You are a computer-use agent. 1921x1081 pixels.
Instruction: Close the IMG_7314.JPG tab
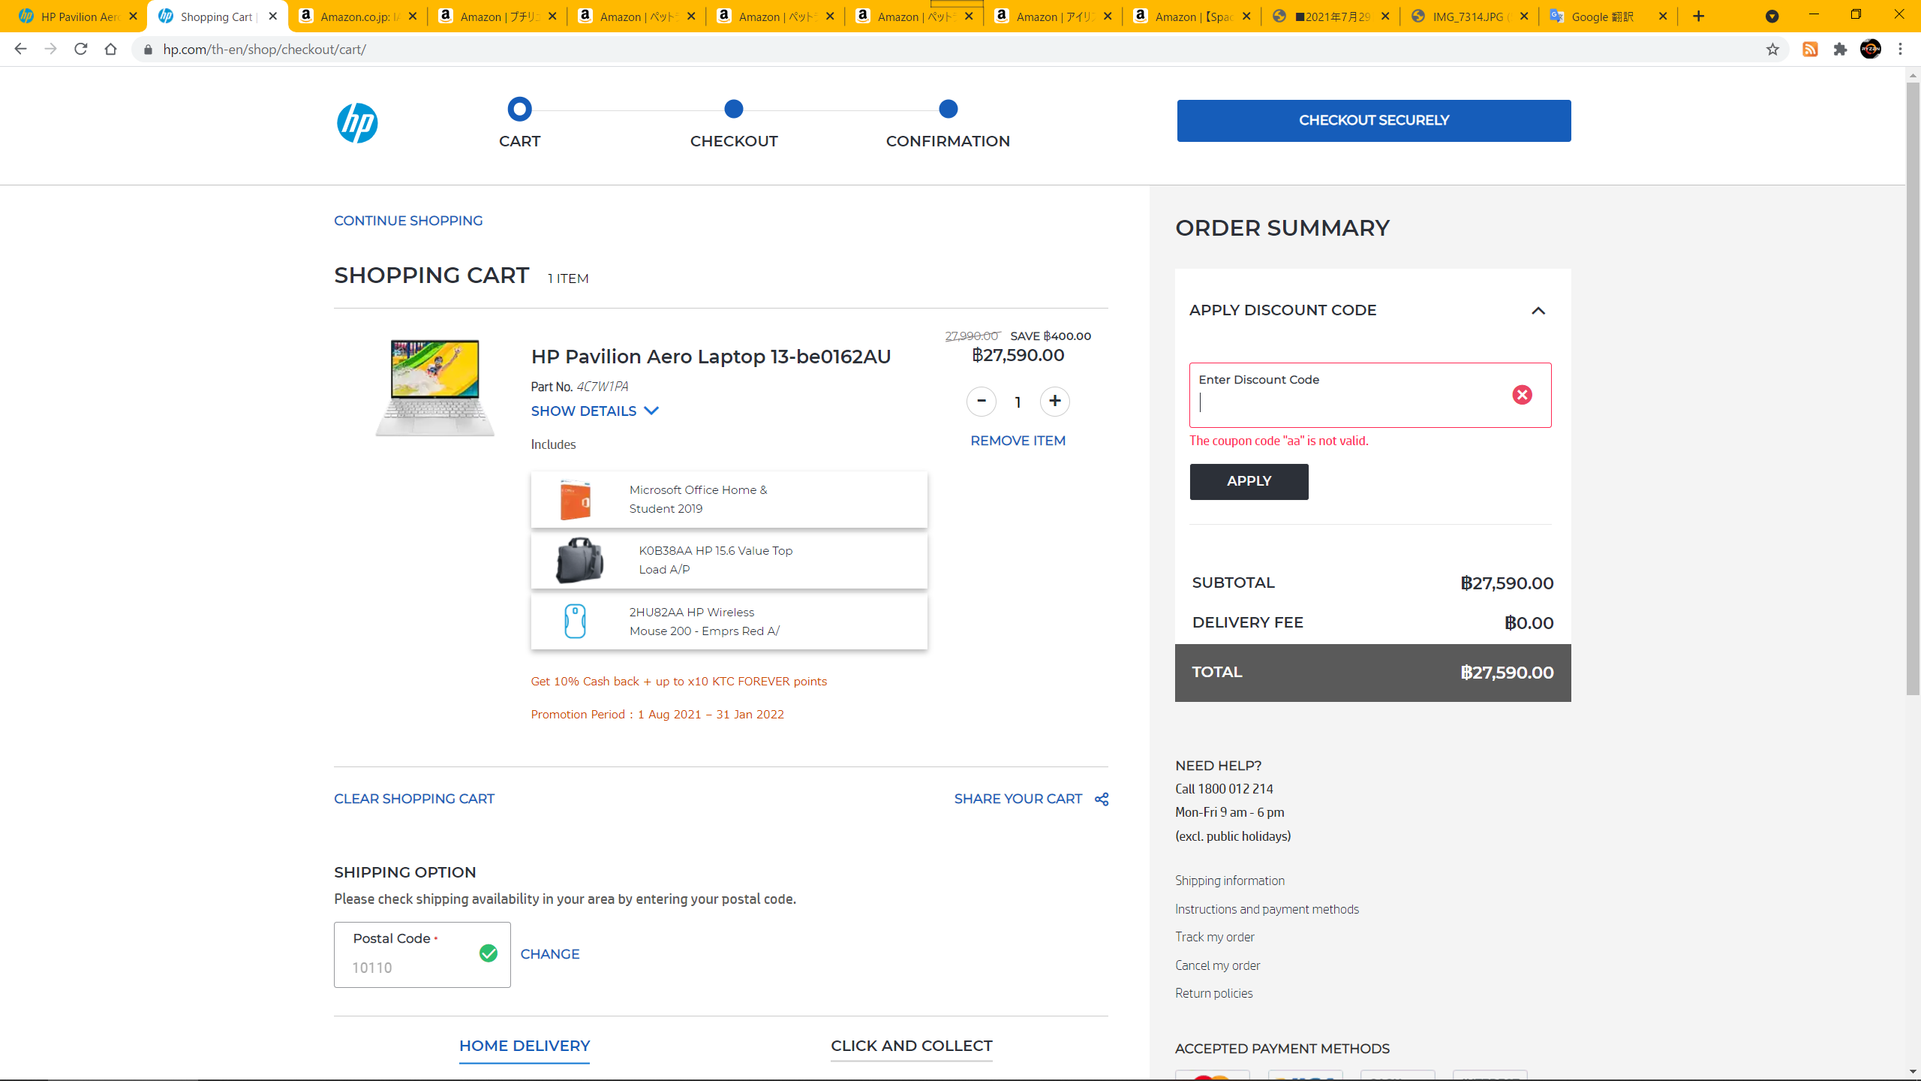pyautogui.click(x=1524, y=17)
